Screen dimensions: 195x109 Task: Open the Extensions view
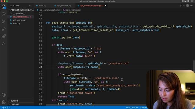tap(4, 36)
